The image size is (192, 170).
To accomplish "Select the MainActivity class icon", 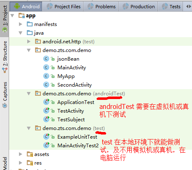I will [x=46, y=67].
